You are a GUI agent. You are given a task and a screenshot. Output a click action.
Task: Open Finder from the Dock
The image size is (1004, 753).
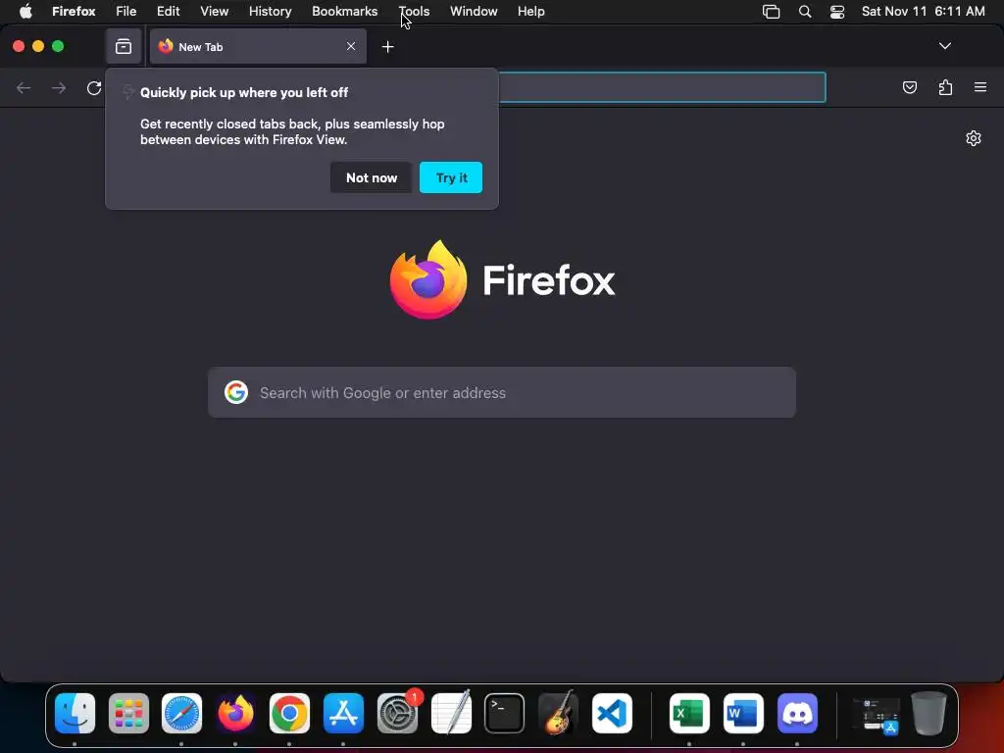pos(75,714)
